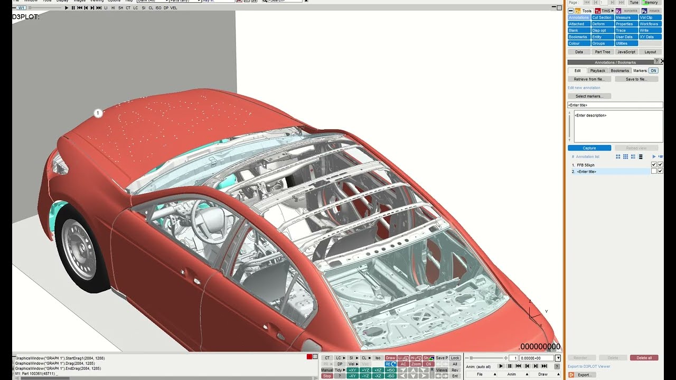Open the T/HIS program link
This screenshot has width=676, height=380.
(605, 11)
